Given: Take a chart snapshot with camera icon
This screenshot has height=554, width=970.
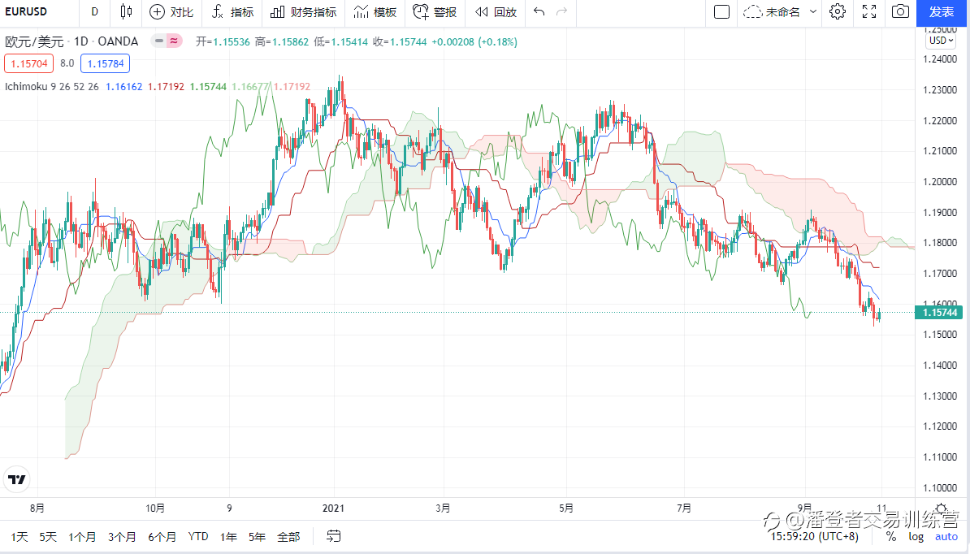Looking at the screenshot, I should tap(899, 12).
